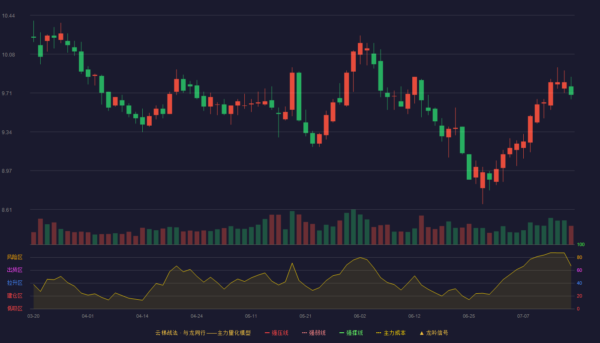Toggle the 强弱线 legend series
The width and height of the screenshot is (600, 343).
pos(314,333)
